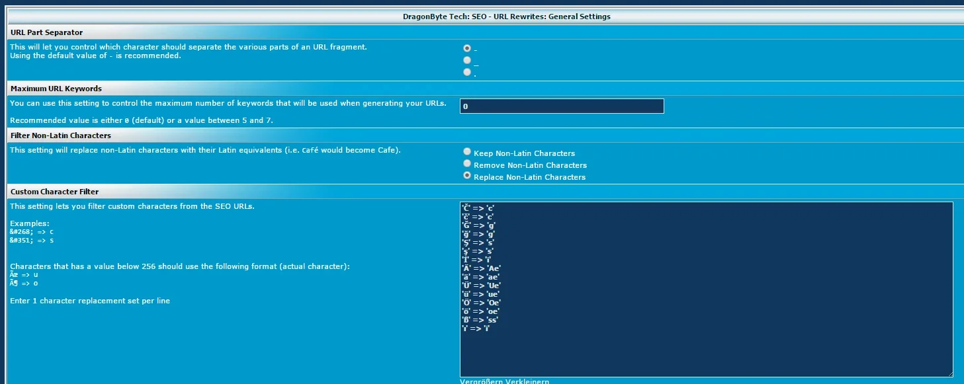Viewport: 964px width, 384px height.
Task: Click the Verkleinern link below the textarea
Action: click(x=527, y=381)
